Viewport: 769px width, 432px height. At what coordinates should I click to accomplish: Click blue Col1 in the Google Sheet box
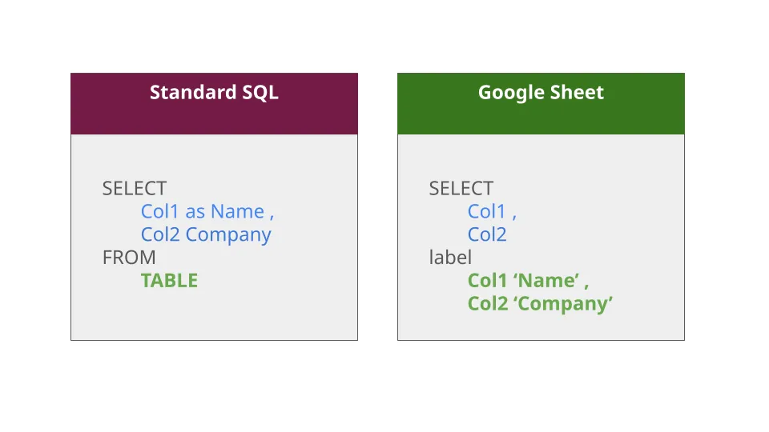tap(487, 212)
